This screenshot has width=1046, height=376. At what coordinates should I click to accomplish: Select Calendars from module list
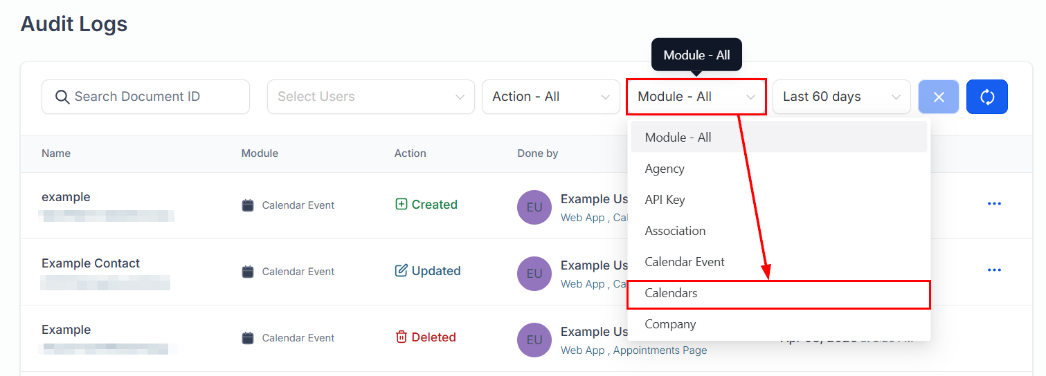pyautogui.click(x=779, y=294)
